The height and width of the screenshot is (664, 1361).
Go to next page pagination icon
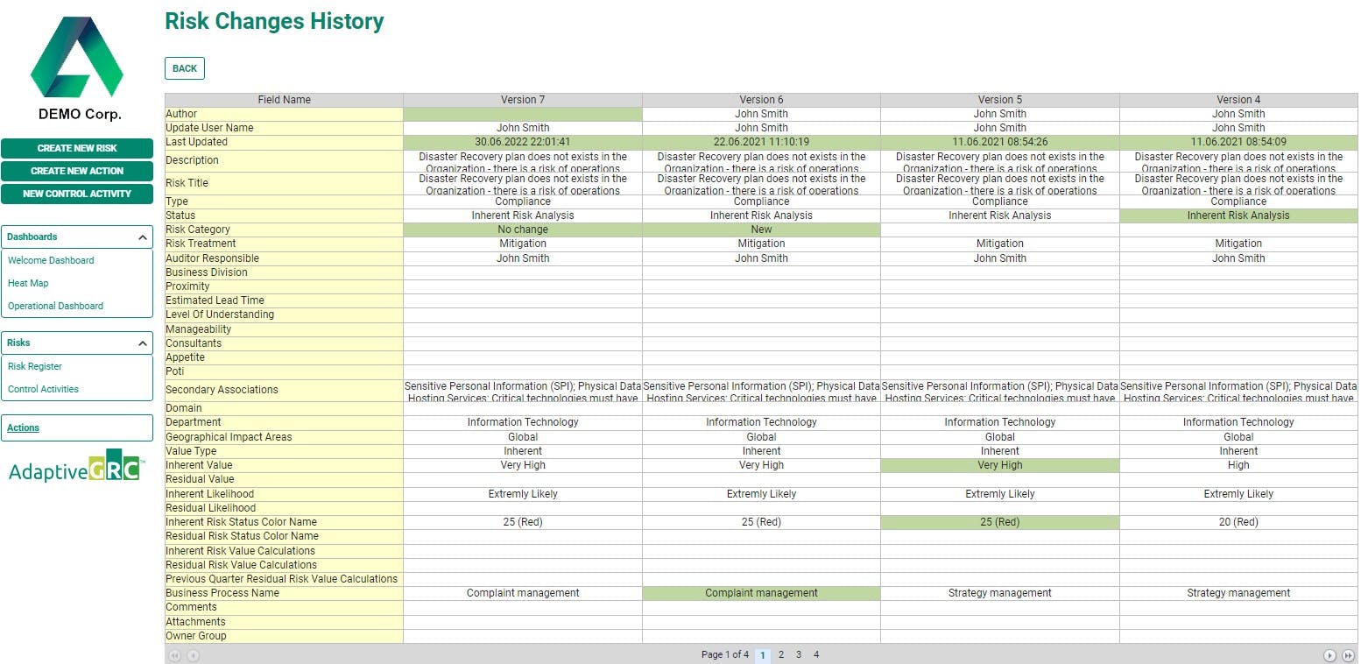tap(1329, 655)
